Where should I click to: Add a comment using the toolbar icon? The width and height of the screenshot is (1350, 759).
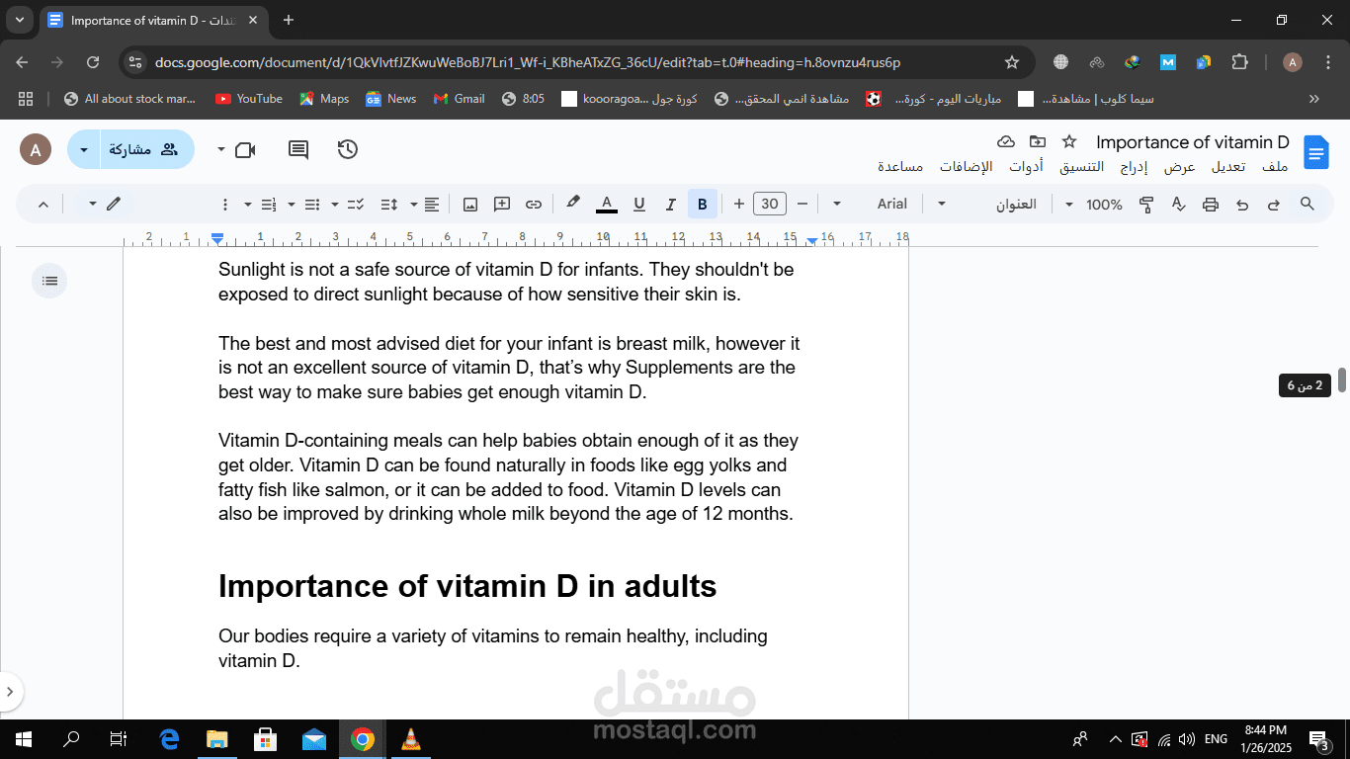(502, 205)
